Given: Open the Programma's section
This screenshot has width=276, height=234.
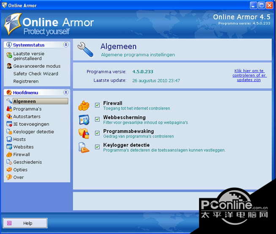Looking at the screenshot, I should pyautogui.click(x=27, y=109).
